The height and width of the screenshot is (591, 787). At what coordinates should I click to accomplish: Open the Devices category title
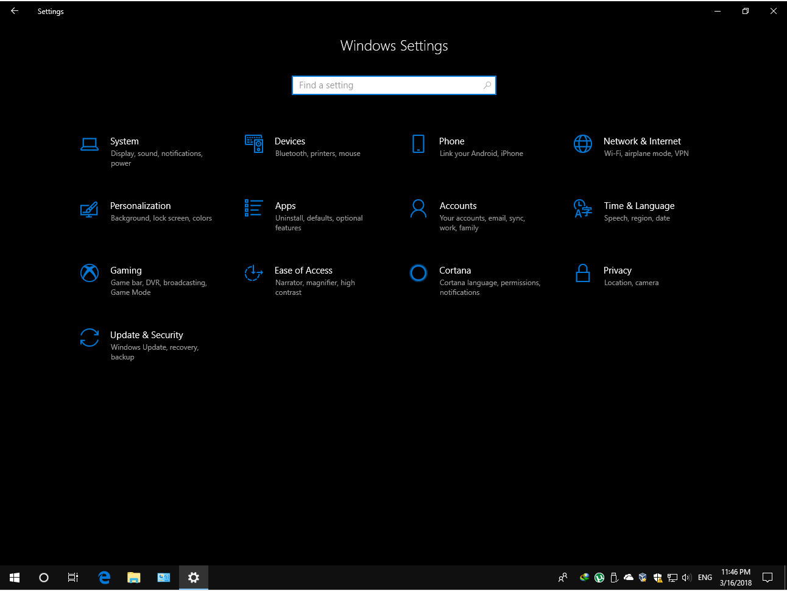pyautogui.click(x=290, y=141)
